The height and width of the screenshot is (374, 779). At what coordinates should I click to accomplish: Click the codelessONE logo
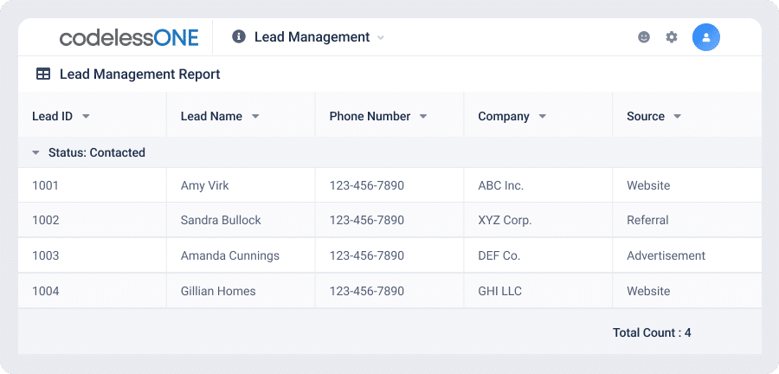[129, 38]
